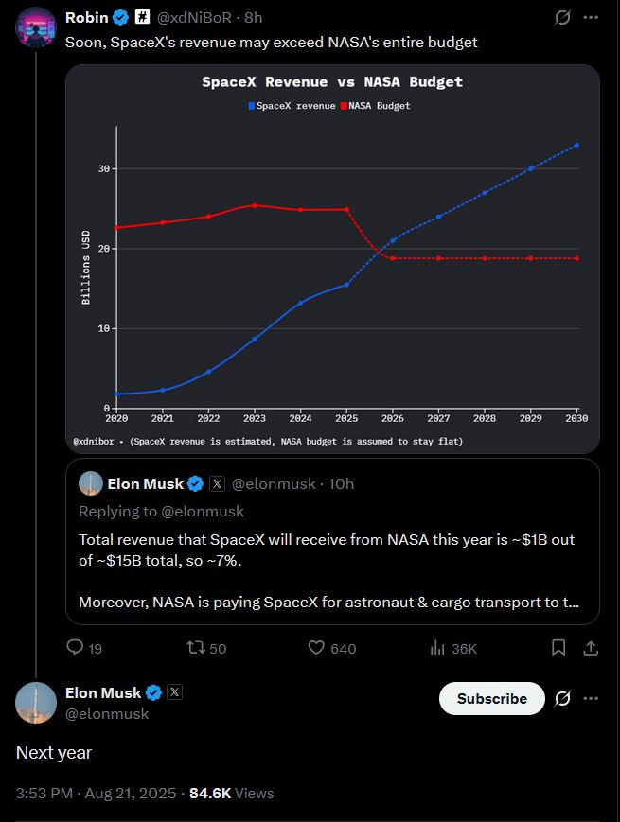Screen dimensions: 620x822
Task: Subscribe to Elon Musk
Action: point(491,698)
